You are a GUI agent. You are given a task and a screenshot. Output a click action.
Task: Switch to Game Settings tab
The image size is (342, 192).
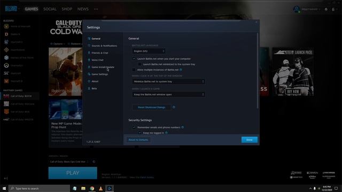point(99,74)
